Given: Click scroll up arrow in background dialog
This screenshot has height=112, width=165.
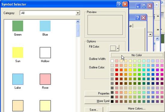Looking at the screenshot, I should tap(150, 34).
